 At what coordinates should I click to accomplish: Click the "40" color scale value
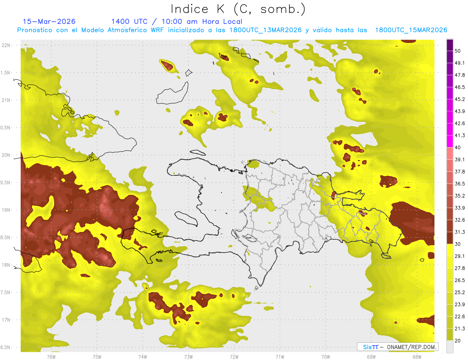pyautogui.click(x=458, y=148)
